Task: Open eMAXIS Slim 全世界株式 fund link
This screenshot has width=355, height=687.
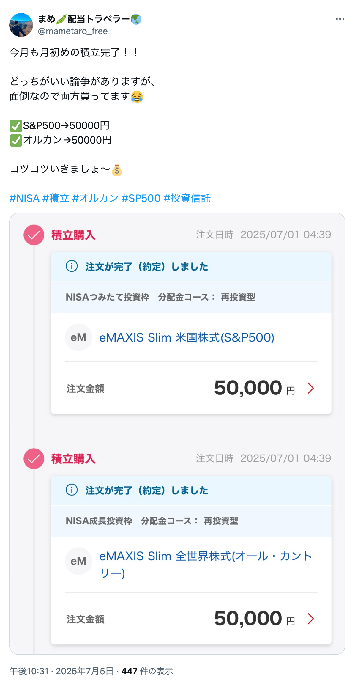Action: tap(205, 556)
